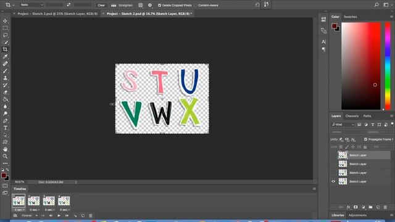Select the Brush tool
The height and width of the screenshot is (222, 395).
[5, 71]
